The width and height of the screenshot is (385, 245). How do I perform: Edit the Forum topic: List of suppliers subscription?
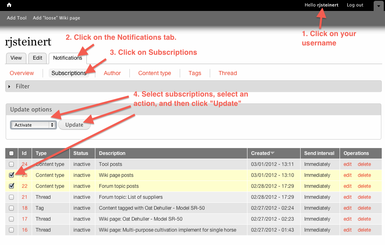pos(348,197)
